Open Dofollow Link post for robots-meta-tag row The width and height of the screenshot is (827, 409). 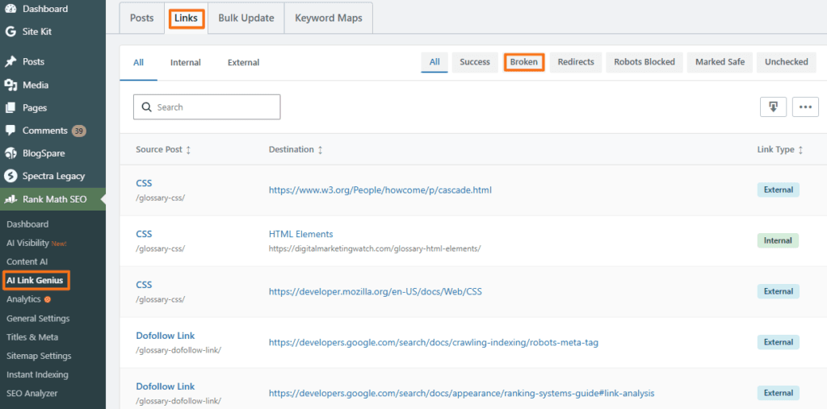165,336
